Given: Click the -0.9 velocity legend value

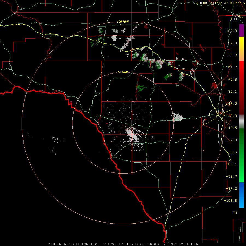Looking at the screenshot, I should (233, 116).
